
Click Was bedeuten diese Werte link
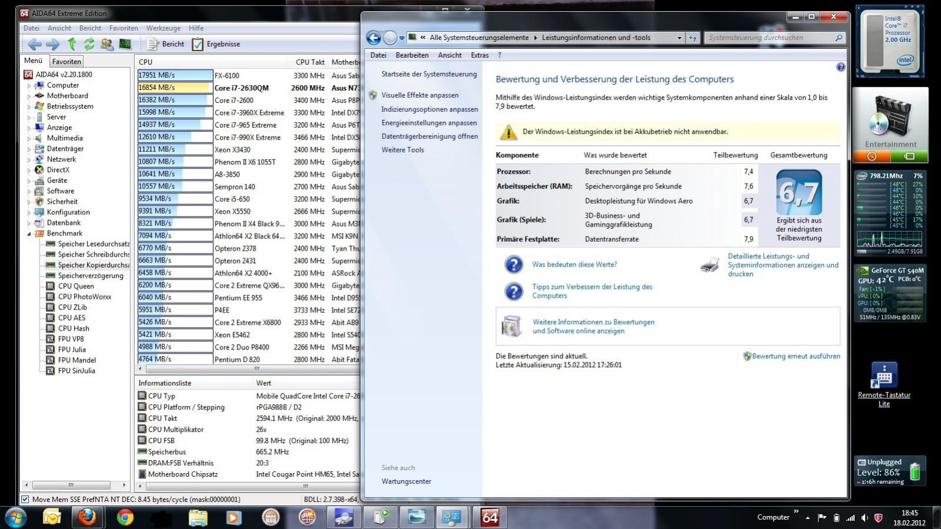[574, 265]
